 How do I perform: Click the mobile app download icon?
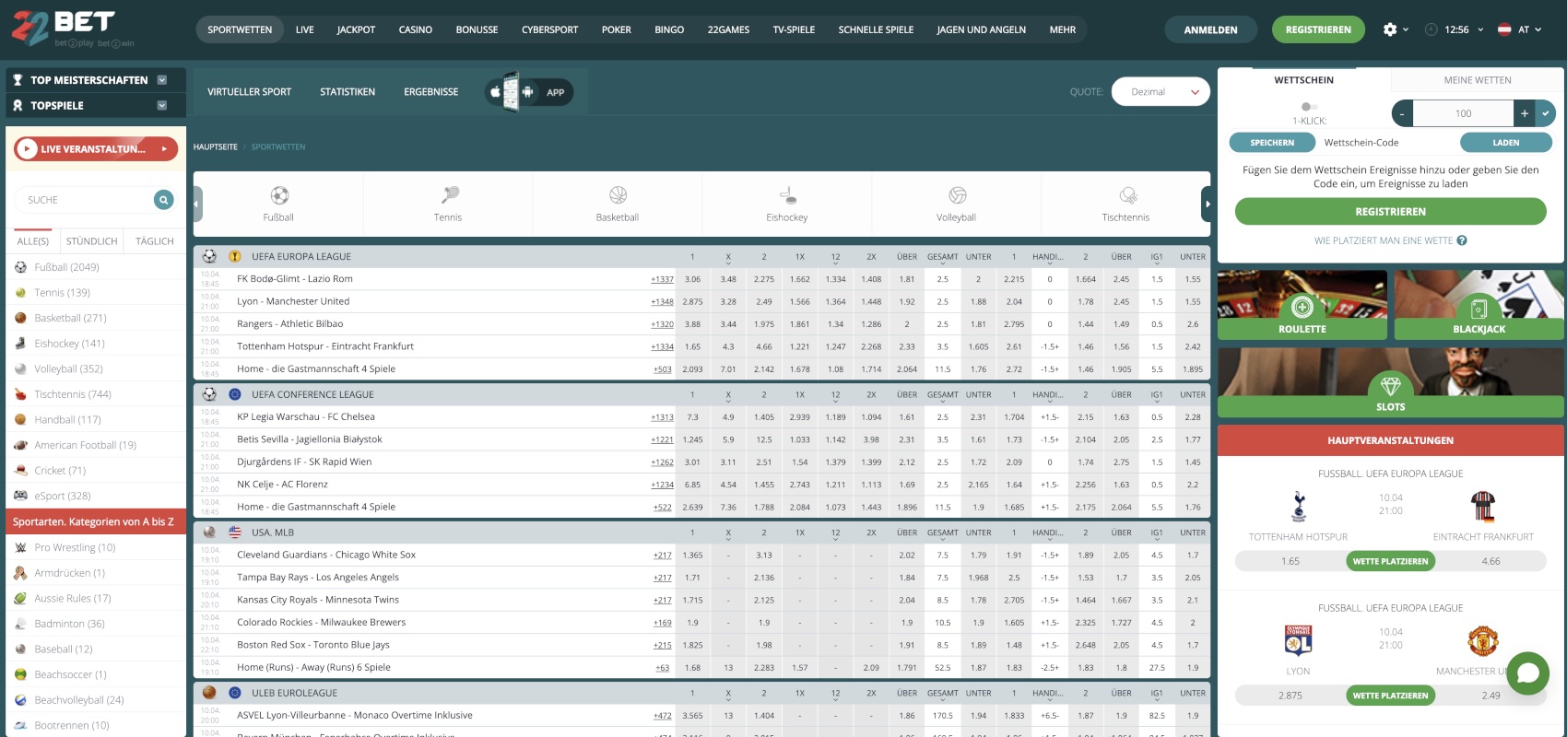pyautogui.click(x=529, y=91)
